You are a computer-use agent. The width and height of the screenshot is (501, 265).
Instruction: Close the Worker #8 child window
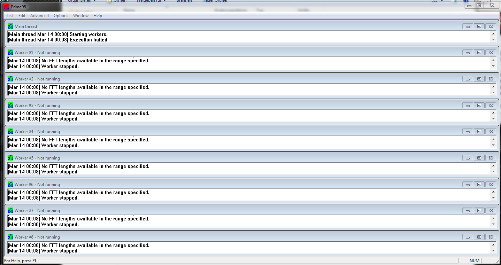tap(491, 237)
